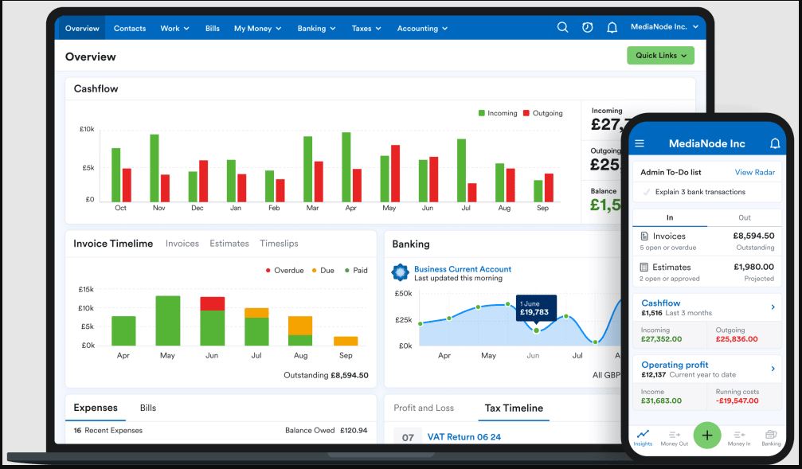Open the Operating profit chevron on phone
Viewport: 802px width, 469px height.
773,369
